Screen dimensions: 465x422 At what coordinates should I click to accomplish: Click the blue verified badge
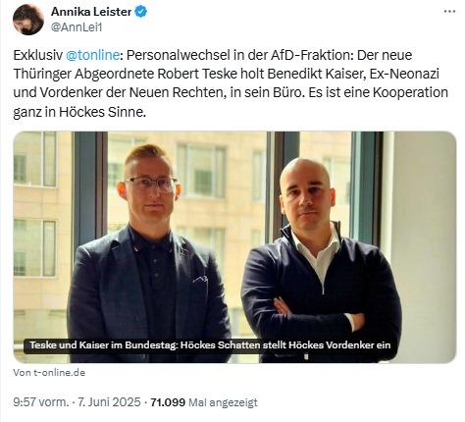(141, 12)
